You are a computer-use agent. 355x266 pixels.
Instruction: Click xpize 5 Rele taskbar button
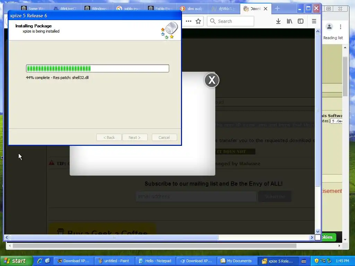278,261
